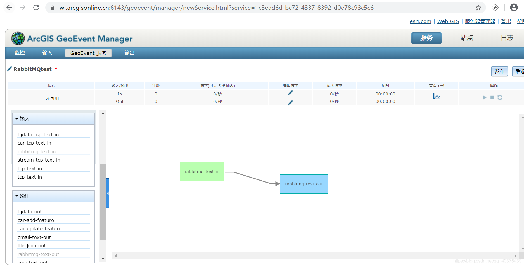The height and width of the screenshot is (266, 524).
Task: Open the esri.com link
Action: 420,21
